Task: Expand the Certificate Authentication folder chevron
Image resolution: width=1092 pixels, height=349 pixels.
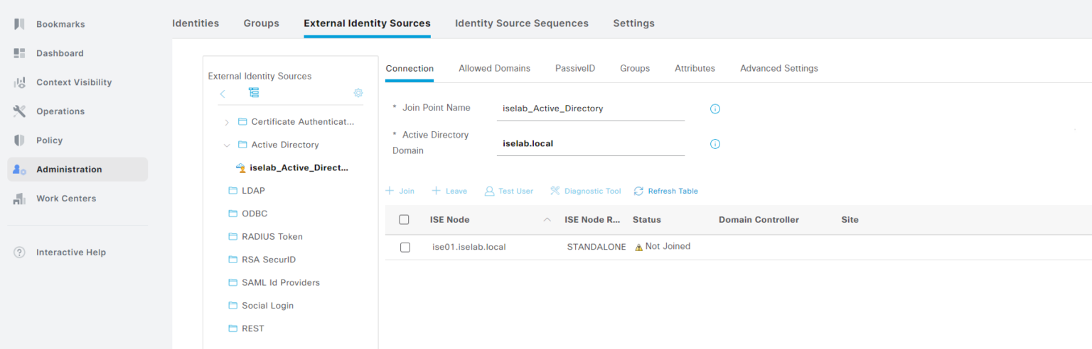Action: tap(227, 122)
